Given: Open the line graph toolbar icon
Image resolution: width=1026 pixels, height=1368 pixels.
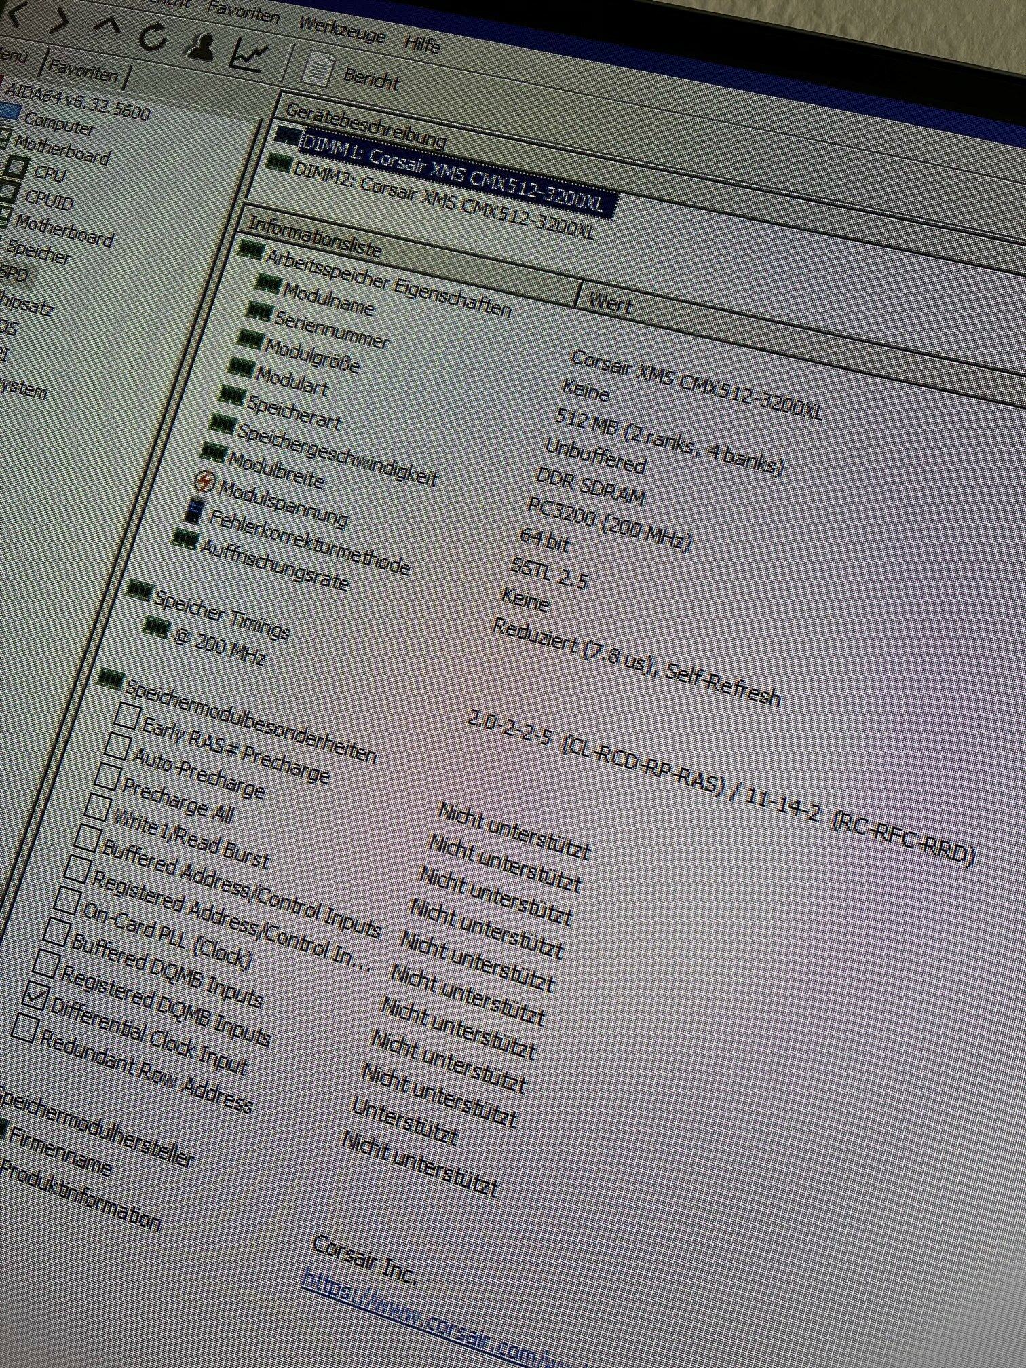Looking at the screenshot, I should (x=248, y=56).
